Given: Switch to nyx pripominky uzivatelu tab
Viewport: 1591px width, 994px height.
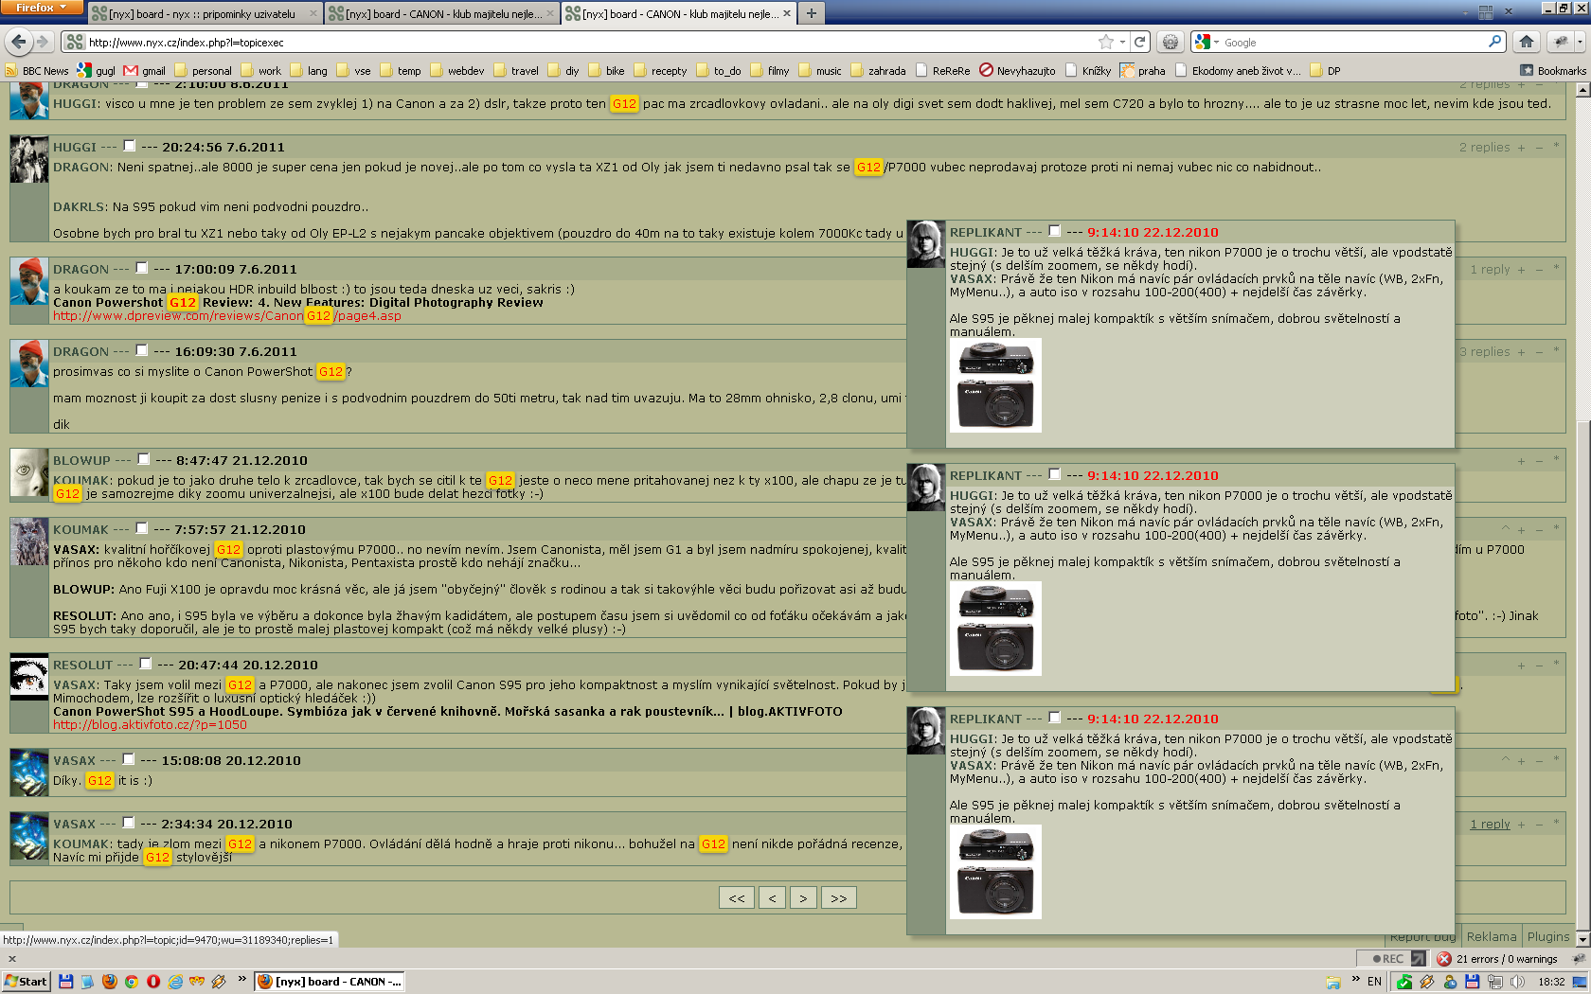Looking at the screenshot, I should point(205,13).
